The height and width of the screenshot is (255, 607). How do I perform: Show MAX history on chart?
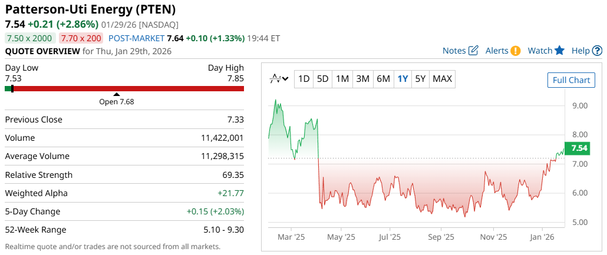[443, 78]
